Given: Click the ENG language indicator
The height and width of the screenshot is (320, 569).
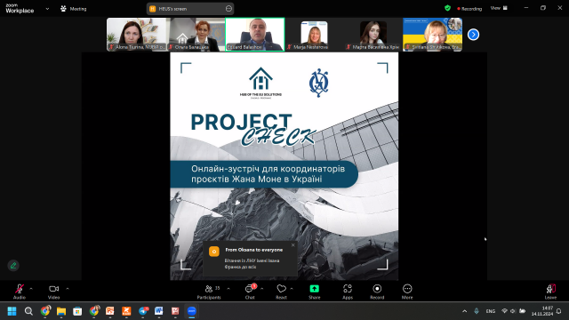Looking at the screenshot, I should (x=491, y=311).
